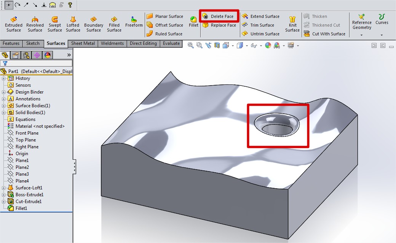Open the ConfigurationManager tab icon
Image resolution: width=396 pixels, height=243 pixels.
coord(26,55)
